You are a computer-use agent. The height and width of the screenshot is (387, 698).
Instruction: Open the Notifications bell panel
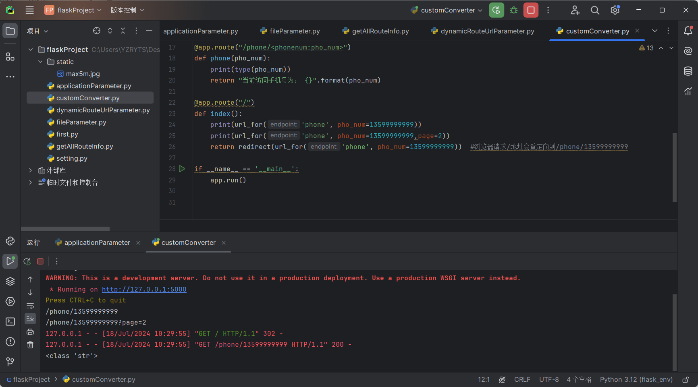(x=688, y=31)
